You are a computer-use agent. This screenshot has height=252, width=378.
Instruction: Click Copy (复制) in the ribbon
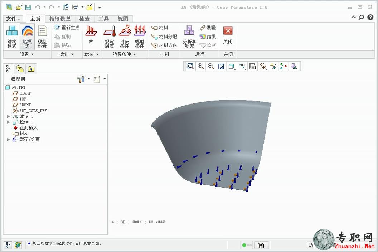62,37
